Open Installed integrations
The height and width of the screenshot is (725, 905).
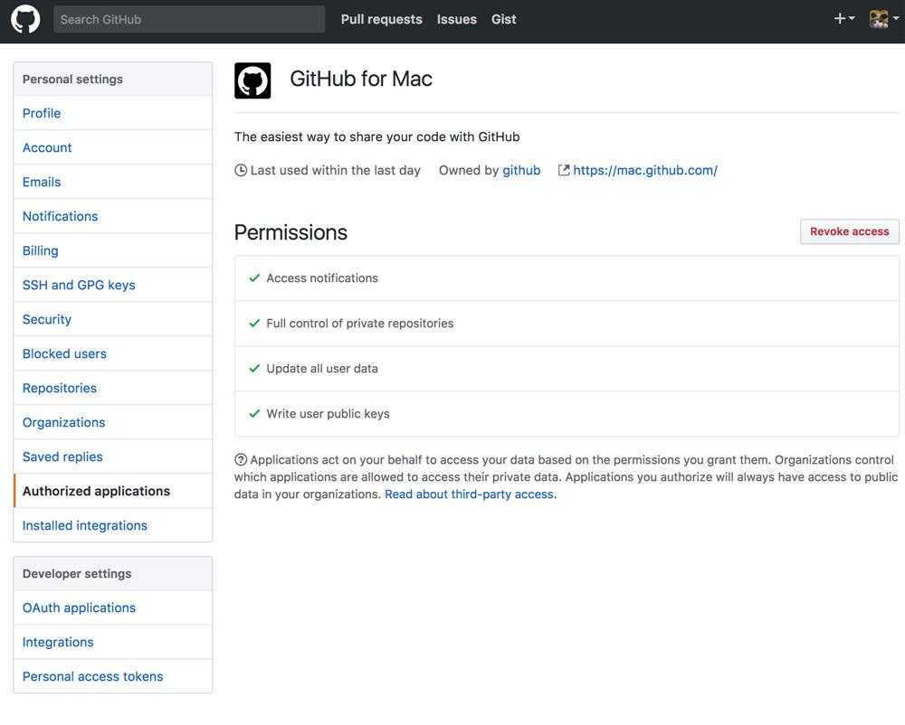(112, 525)
